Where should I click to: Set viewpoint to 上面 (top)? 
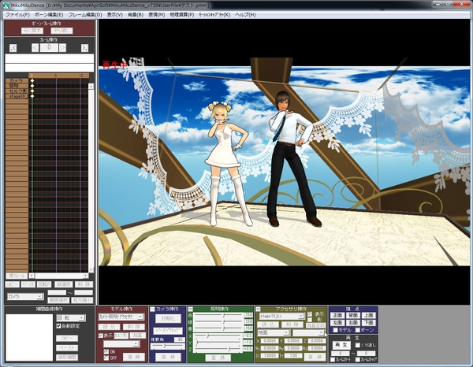click(x=369, y=315)
